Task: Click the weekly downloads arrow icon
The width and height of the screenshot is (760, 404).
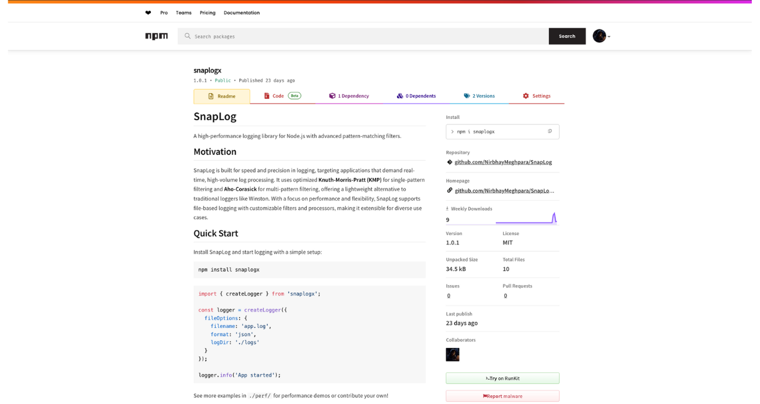Action: 447,208
